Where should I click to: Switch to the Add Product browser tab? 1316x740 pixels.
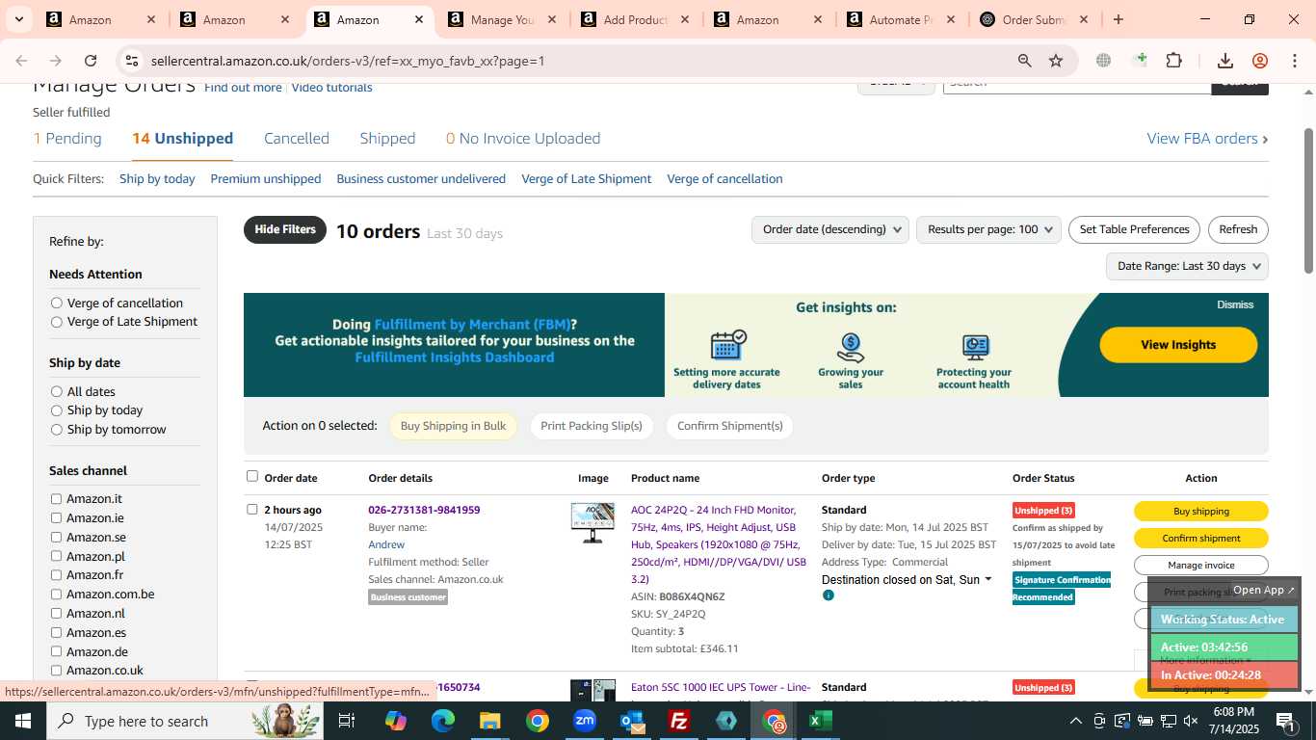[x=634, y=19]
